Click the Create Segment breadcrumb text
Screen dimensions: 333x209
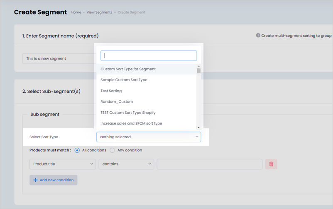tap(131, 12)
